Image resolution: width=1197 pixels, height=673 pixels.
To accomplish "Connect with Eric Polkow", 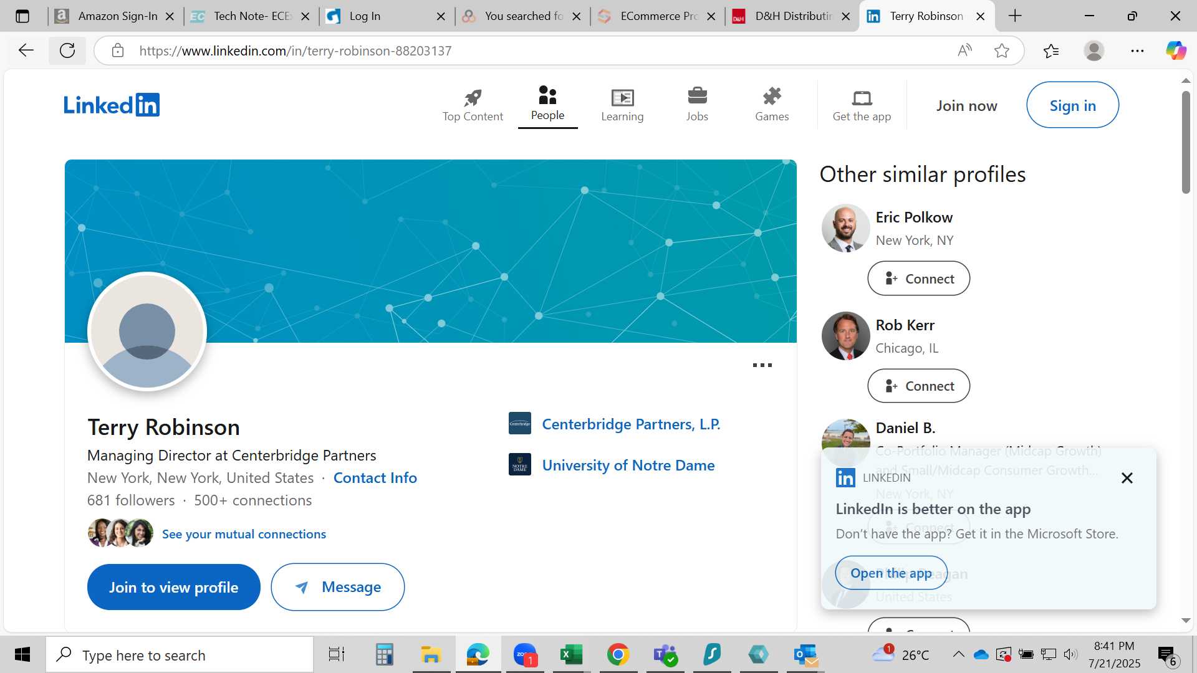I will [918, 278].
